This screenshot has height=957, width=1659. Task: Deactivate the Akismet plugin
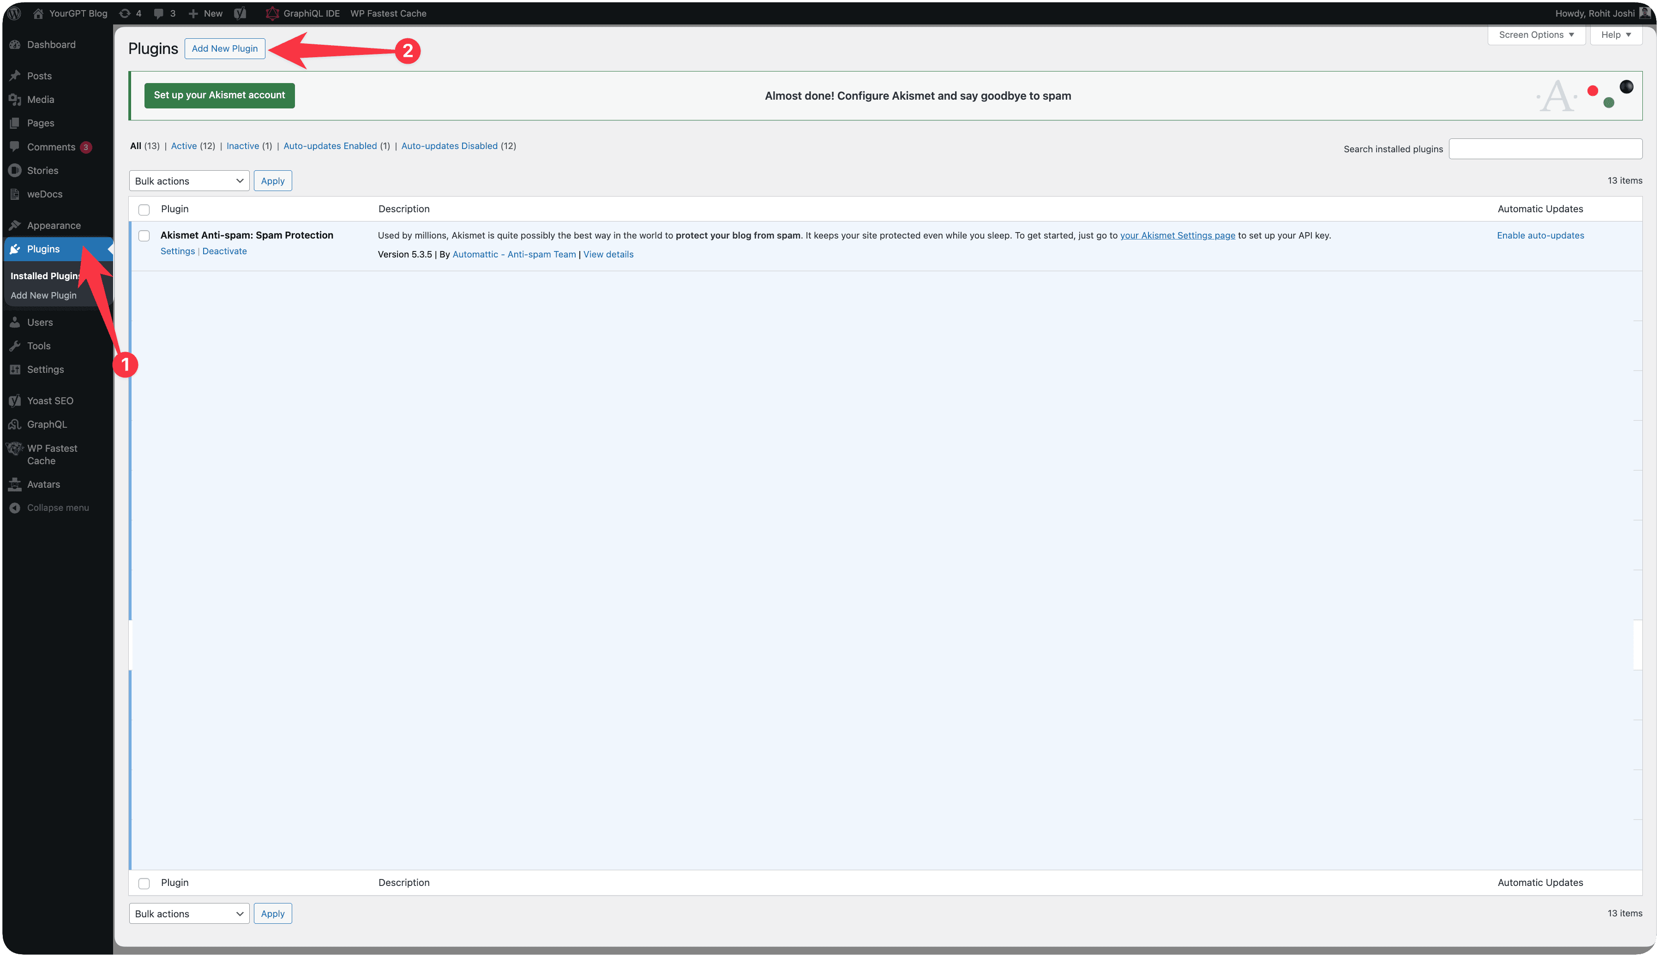click(224, 251)
